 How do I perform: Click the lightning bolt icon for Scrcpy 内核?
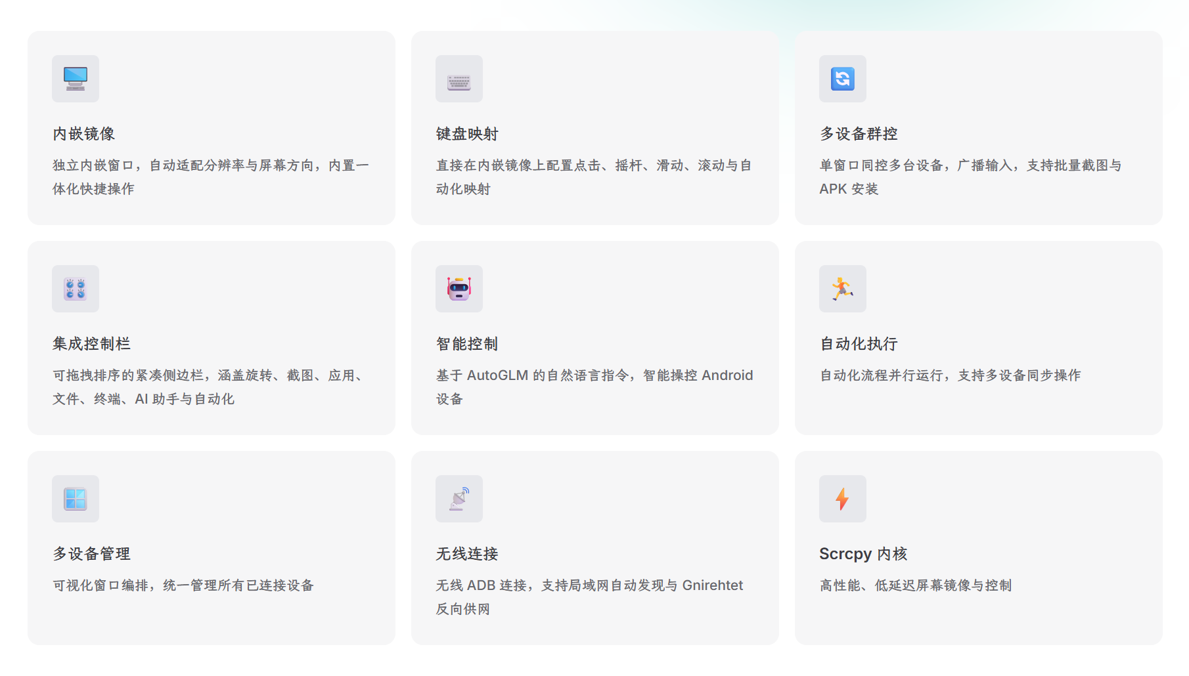[843, 499]
